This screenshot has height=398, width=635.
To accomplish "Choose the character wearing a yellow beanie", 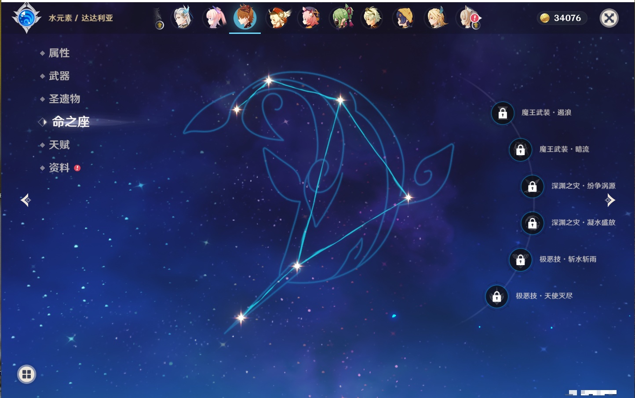I will pyautogui.click(x=404, y=18).
